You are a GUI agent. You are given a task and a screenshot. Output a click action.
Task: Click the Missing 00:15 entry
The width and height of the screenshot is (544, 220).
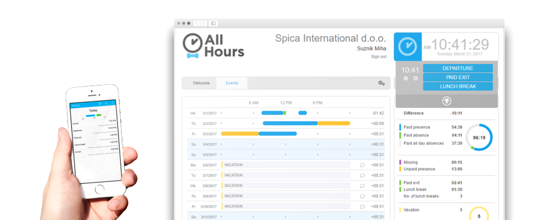pos(431,162)
